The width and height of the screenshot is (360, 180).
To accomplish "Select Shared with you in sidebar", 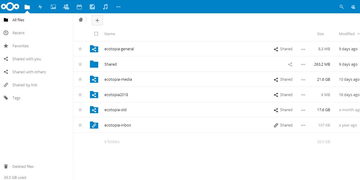I will pos(27,59).
